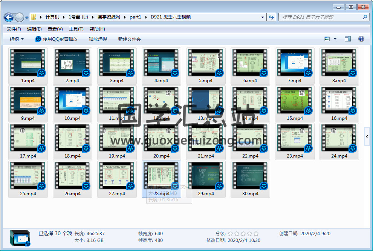
Task: Create a folder with 新建文件夹
Action: pyautogui.click(x=129, y=39)
